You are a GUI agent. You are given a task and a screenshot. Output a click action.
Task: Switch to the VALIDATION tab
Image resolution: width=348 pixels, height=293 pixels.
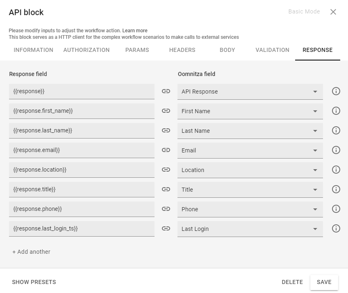point(272,50)
